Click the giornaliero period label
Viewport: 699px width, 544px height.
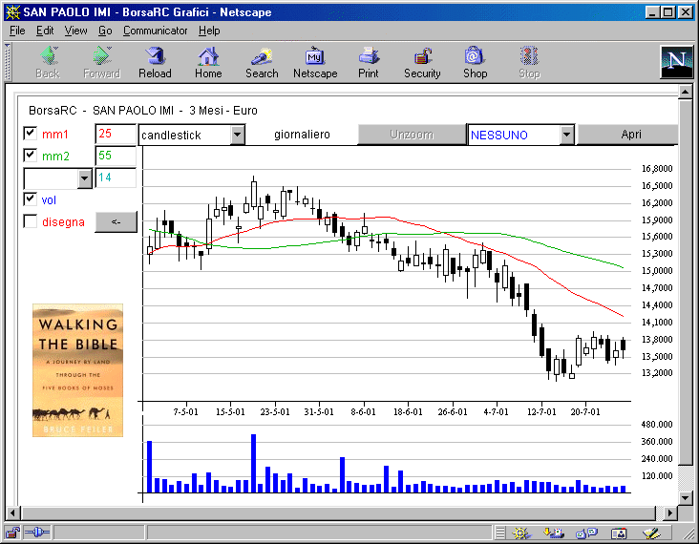(302, 135)
